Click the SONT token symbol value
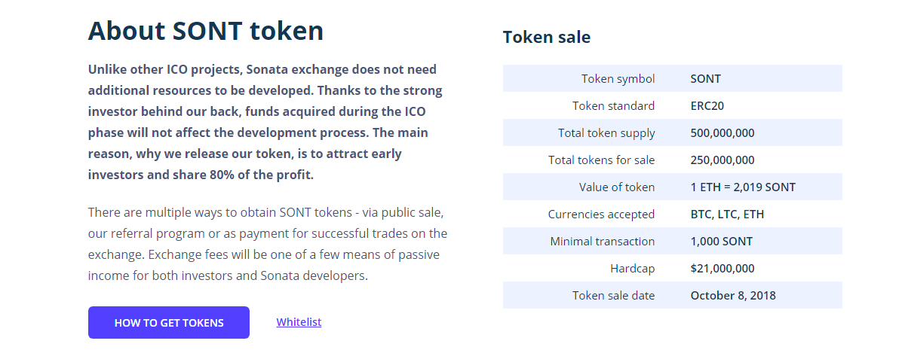The width and height of the screenshot is (905, 356). [x=705, y=79]
